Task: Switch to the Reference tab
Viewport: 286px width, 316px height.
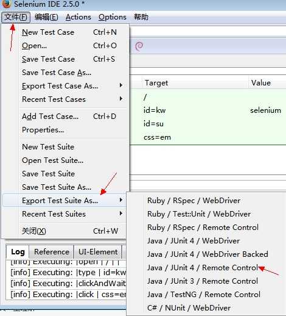Action: point(52,252)
